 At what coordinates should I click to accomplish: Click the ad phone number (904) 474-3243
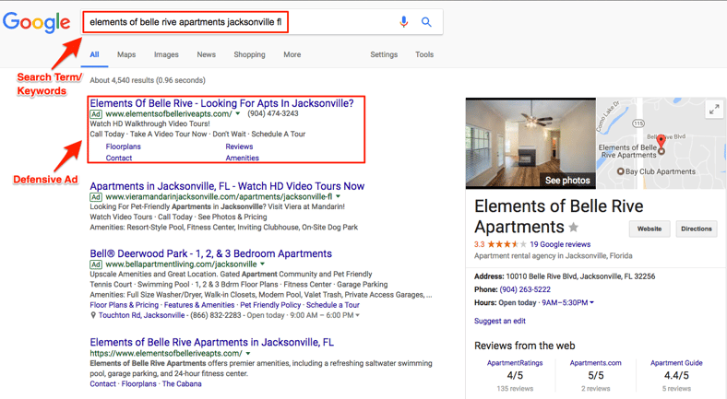coord(273,114)
